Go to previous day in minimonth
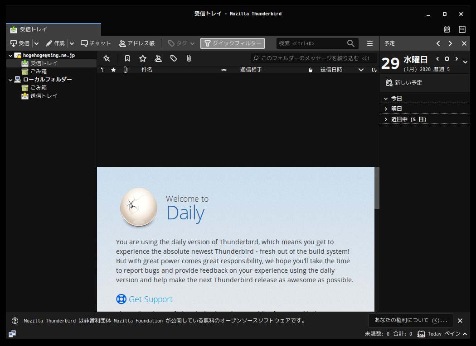This screenshot has height=346, width=476. [x=437, y=59]
